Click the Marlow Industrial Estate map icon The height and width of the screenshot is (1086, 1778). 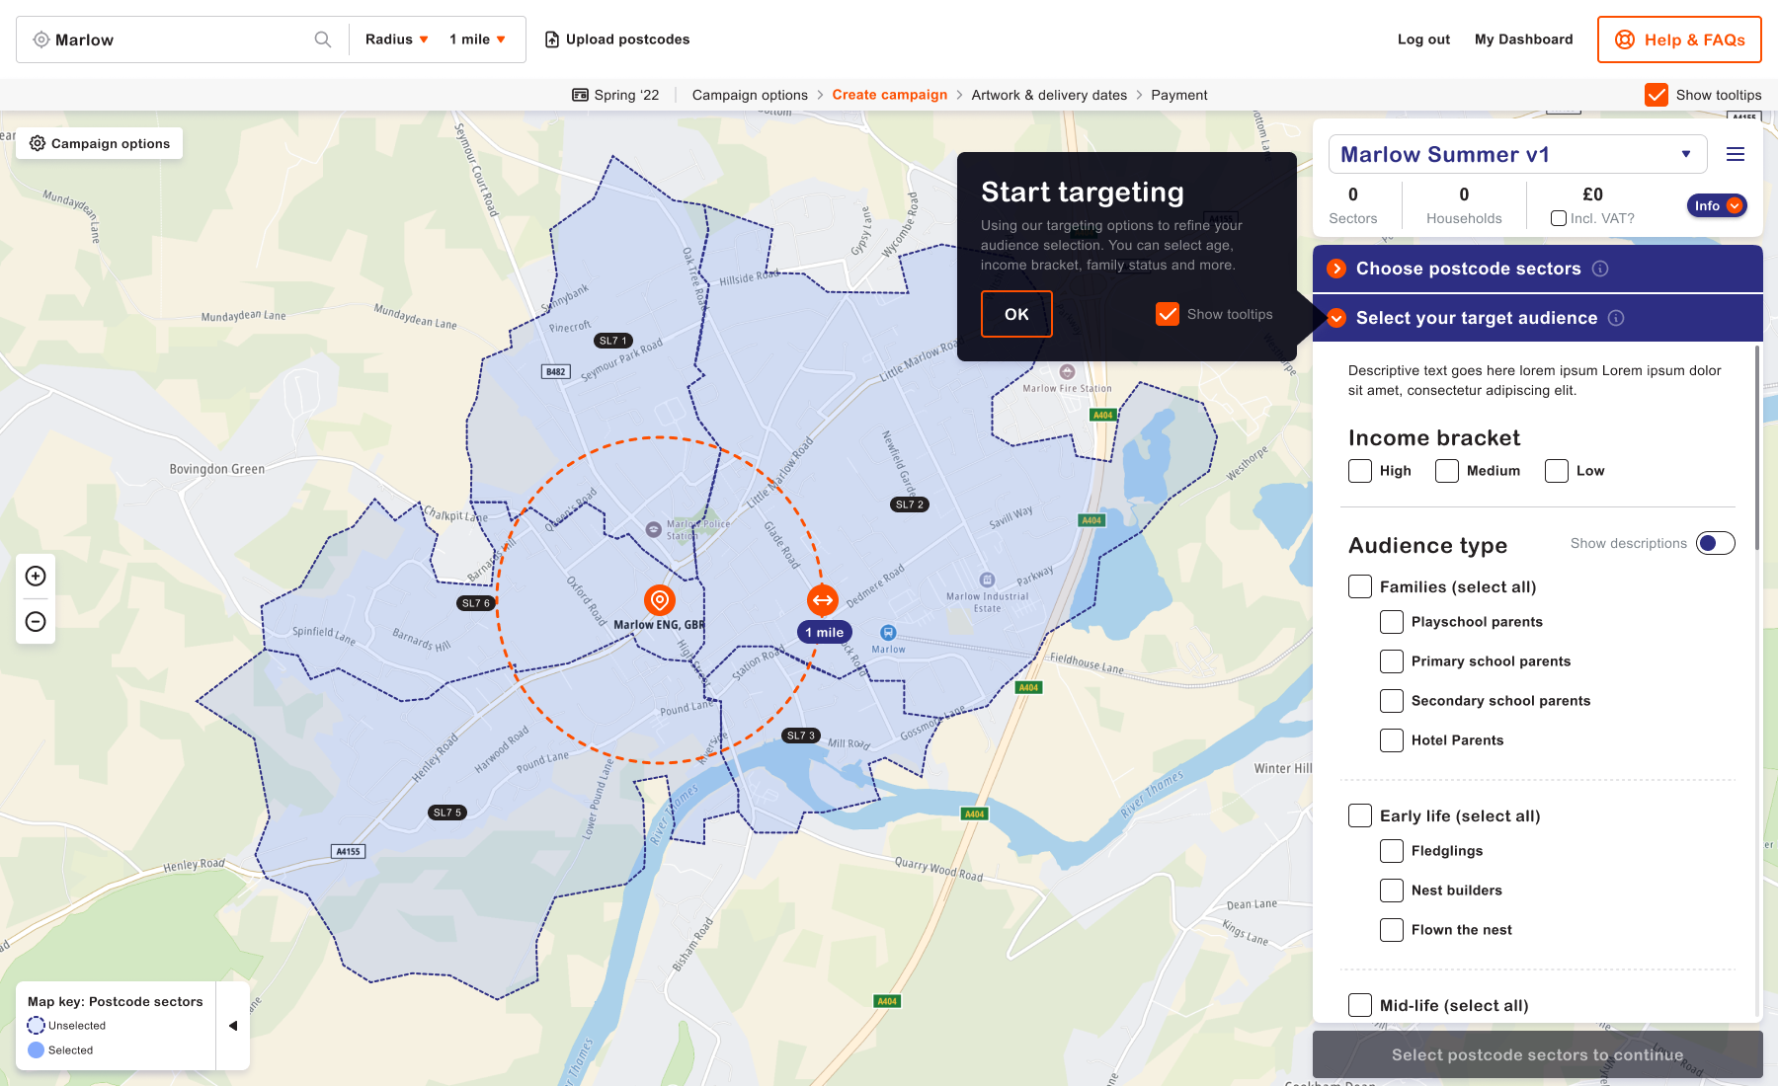coord(987,580)
